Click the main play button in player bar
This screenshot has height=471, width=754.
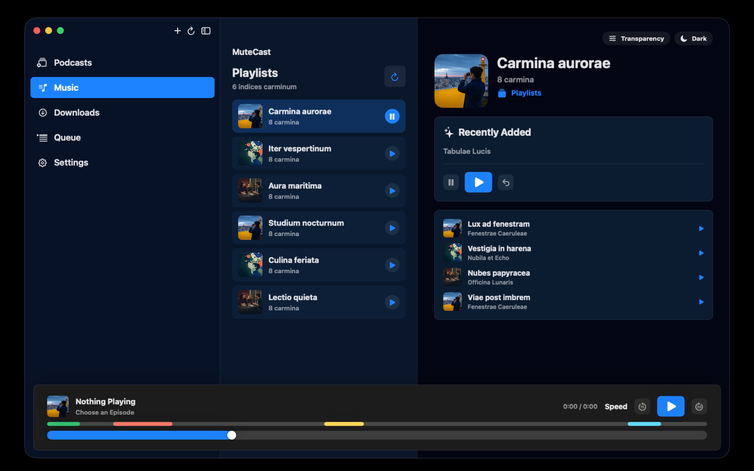[x=670, y=406]
